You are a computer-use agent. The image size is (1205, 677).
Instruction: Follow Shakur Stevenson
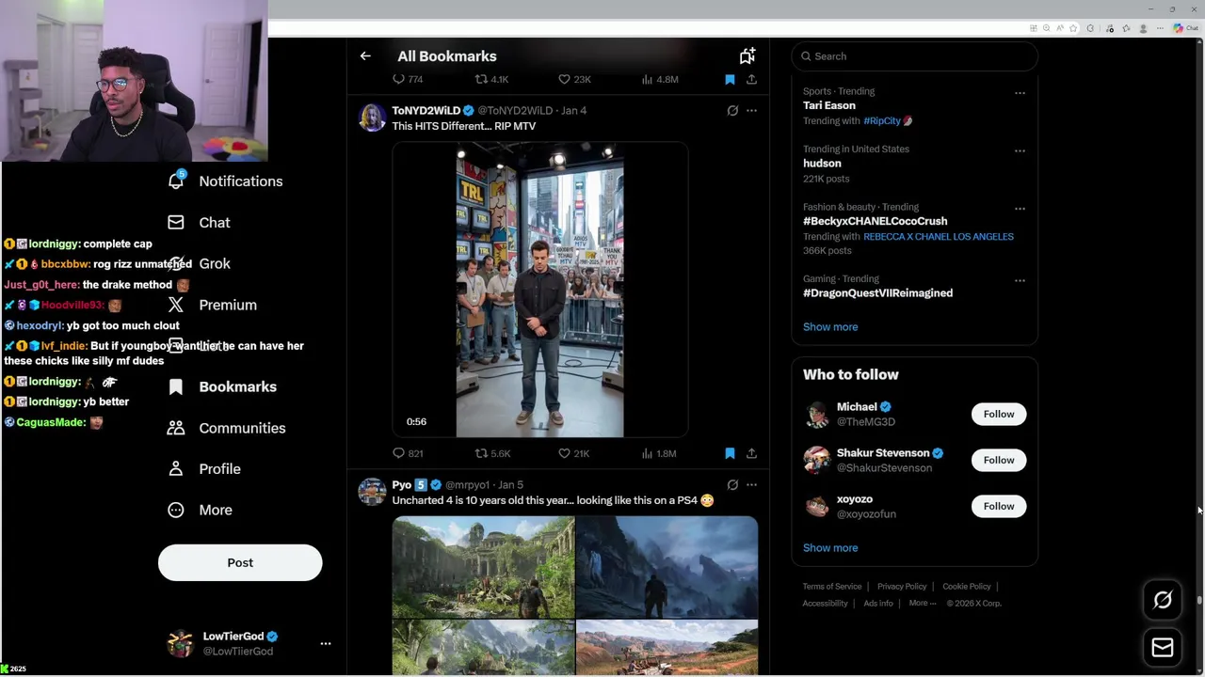(x=999, y=460)
